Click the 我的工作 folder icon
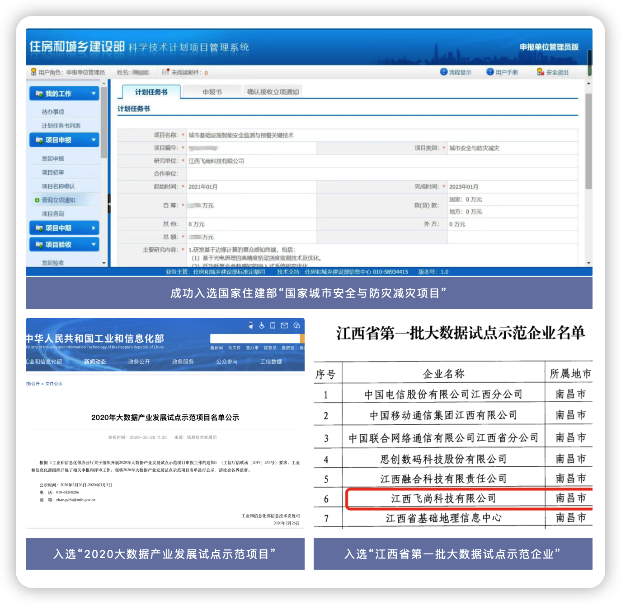The image size is (621, 604). [39, 94]
